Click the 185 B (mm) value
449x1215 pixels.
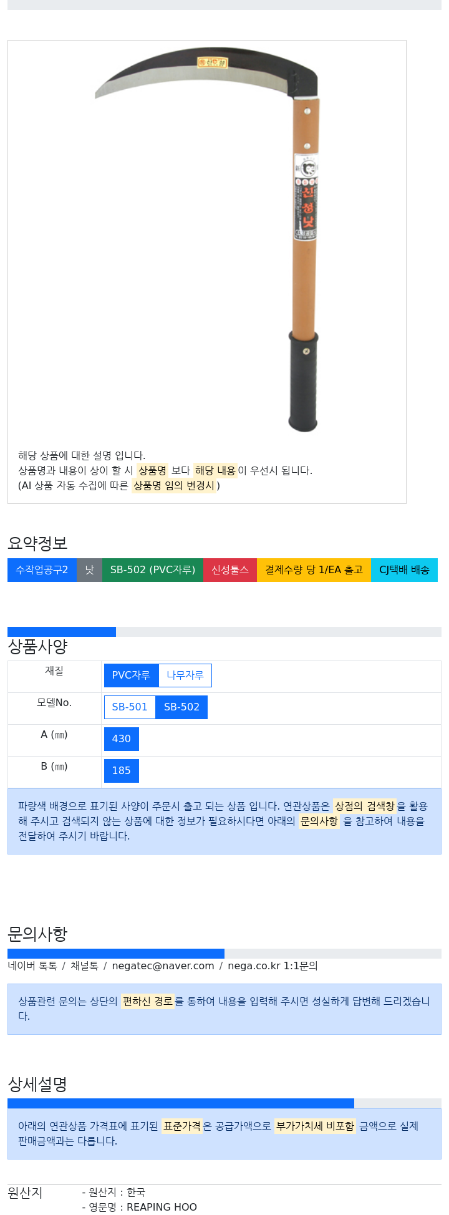point(122,771)
